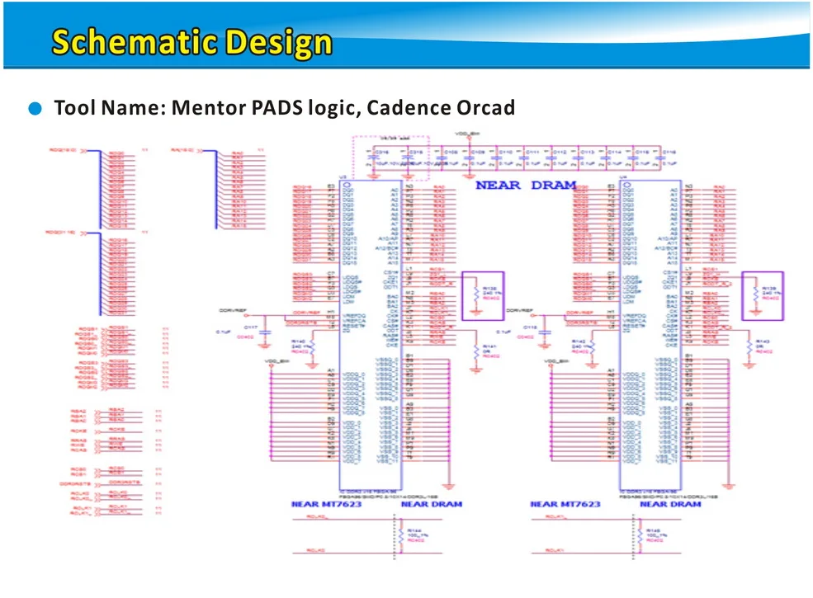Select the "Tool Name: Mentor PADS logic, Cadence Orcad" line
813x598 pixels.
click(x=285, y=108)
